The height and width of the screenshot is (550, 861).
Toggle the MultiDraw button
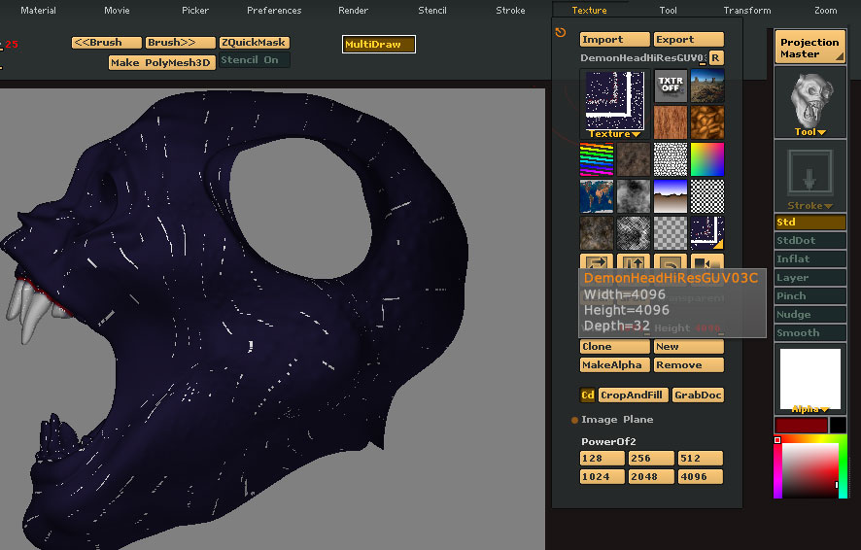click(x=379, y=45)
